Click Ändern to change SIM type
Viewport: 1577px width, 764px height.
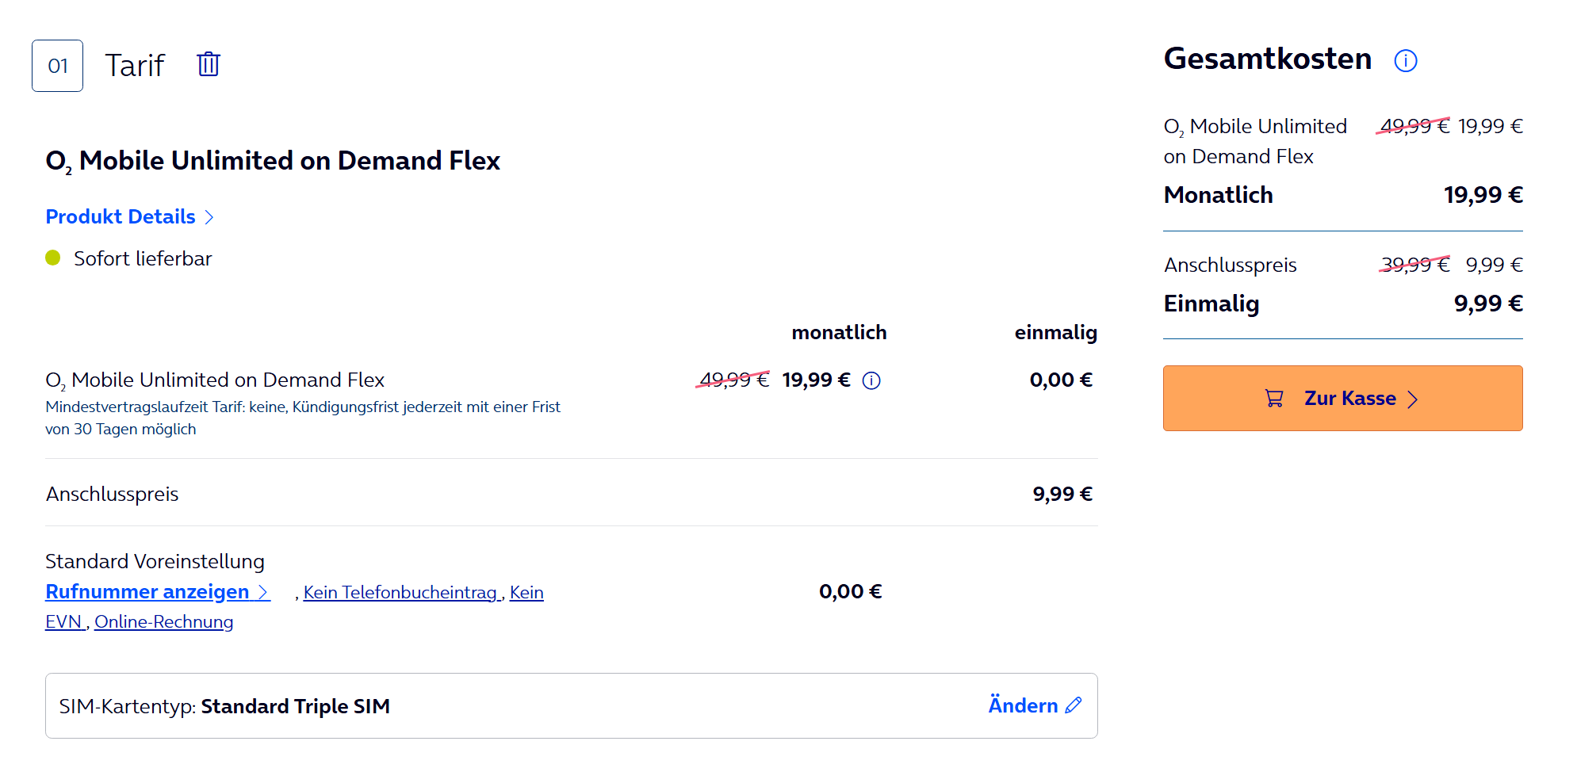(x=1023, y=705)
